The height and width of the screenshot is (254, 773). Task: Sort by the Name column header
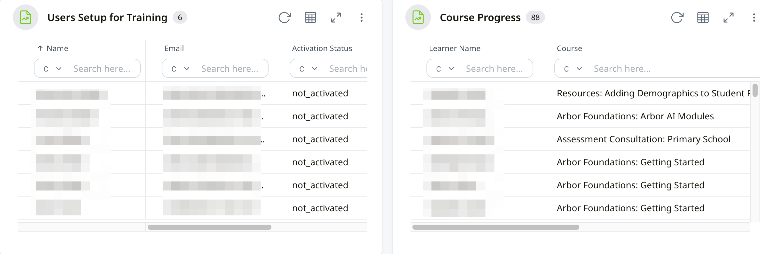point(57,49)
